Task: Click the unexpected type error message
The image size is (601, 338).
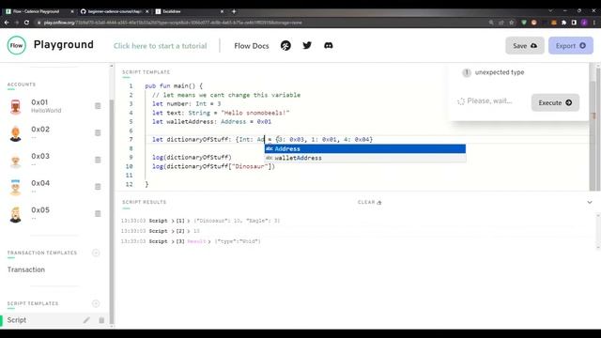Action: click(499, 72)
